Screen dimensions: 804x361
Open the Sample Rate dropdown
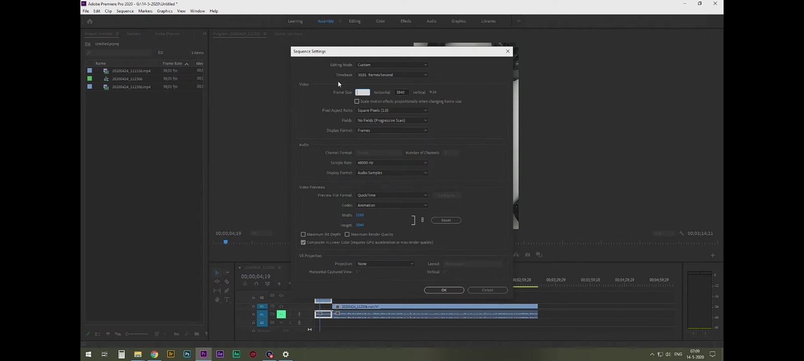[x=392, y=162]
